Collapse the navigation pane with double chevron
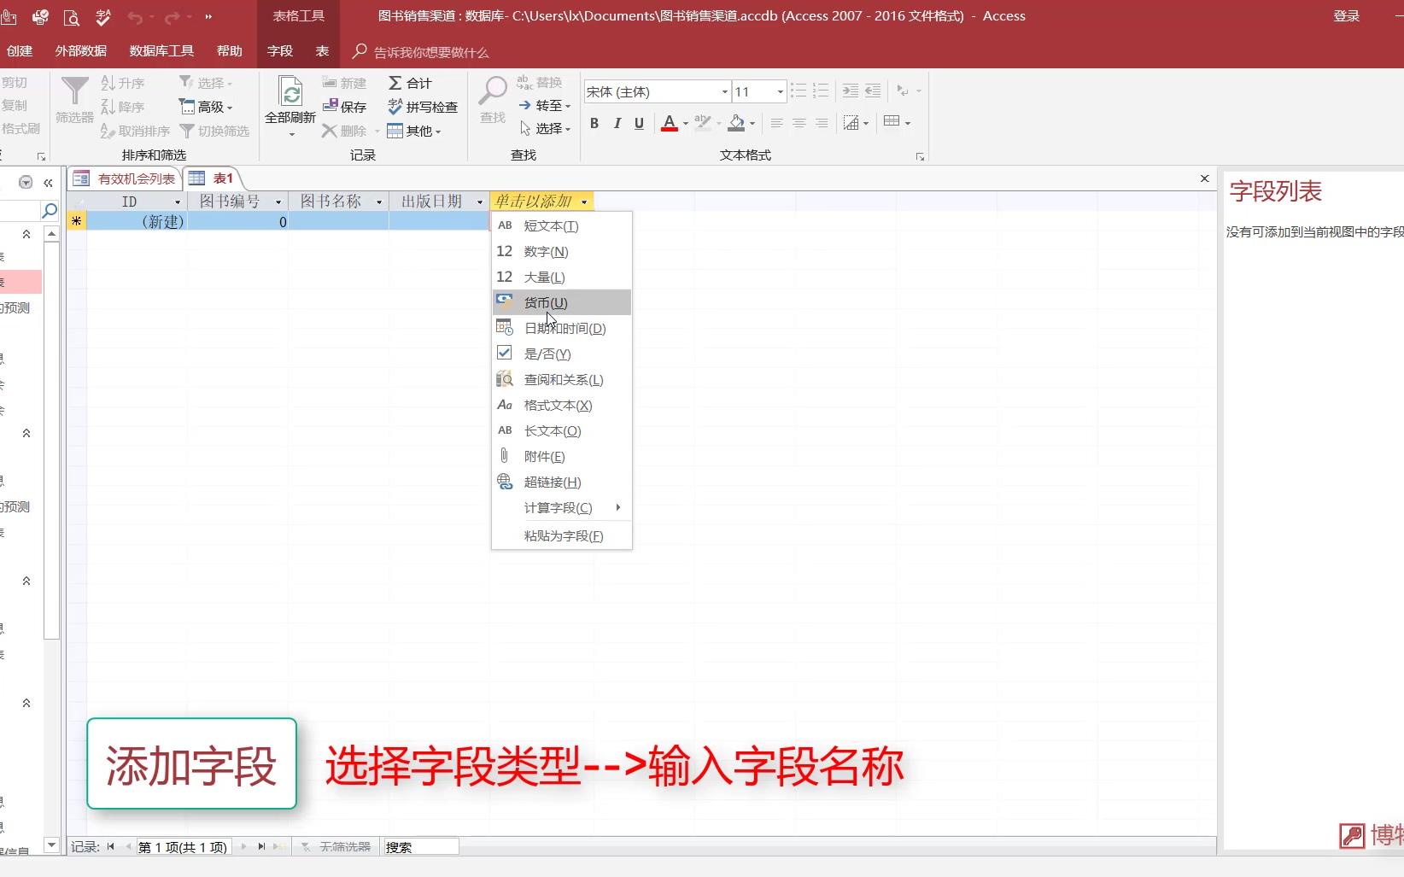Viewport: 1404px width, 877px height. click(49, 183)
